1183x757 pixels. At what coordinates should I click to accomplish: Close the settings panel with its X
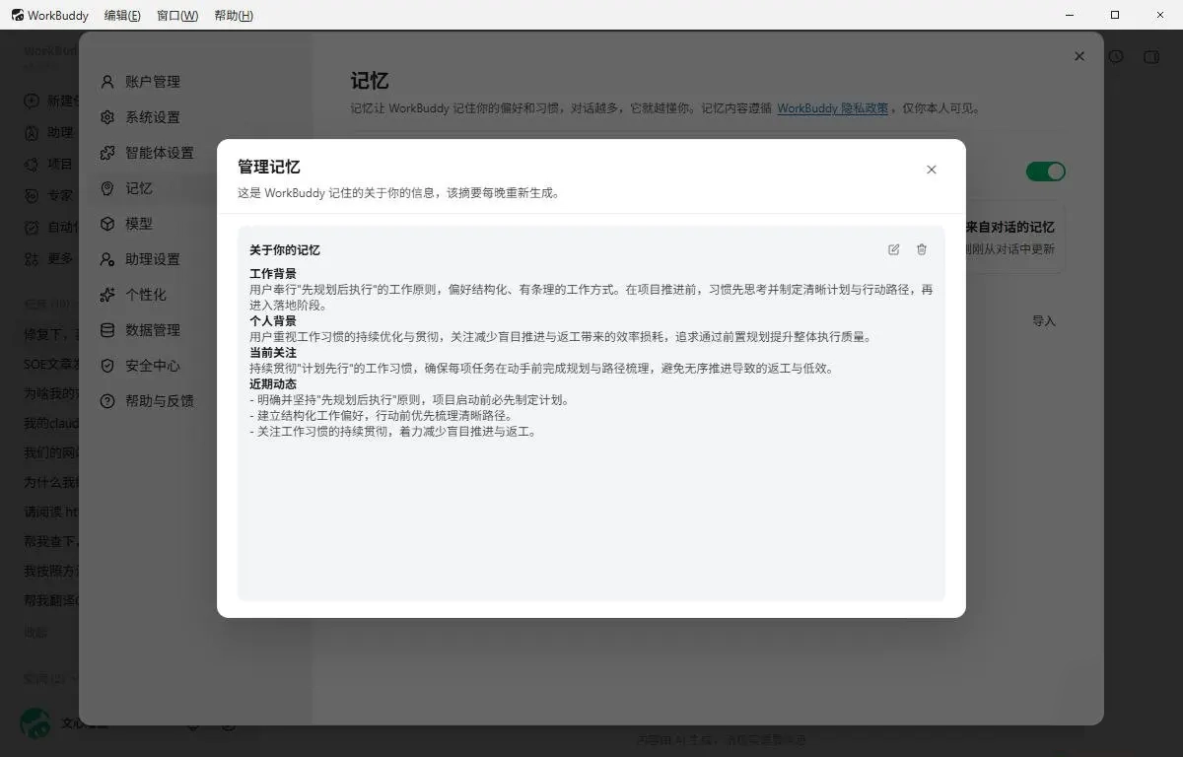coord(1079,56)
